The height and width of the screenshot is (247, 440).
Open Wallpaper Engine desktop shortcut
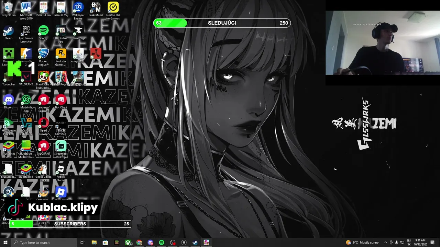click(78, 11)
